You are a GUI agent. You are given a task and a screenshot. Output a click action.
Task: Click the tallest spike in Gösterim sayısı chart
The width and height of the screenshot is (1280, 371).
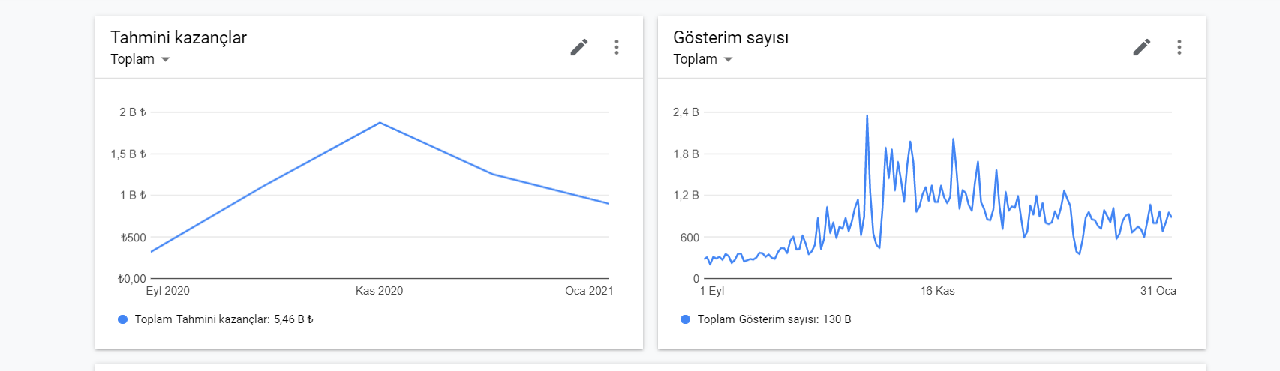pos(867,116)
